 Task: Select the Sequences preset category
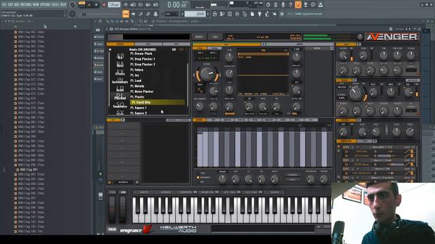[120, 105]
